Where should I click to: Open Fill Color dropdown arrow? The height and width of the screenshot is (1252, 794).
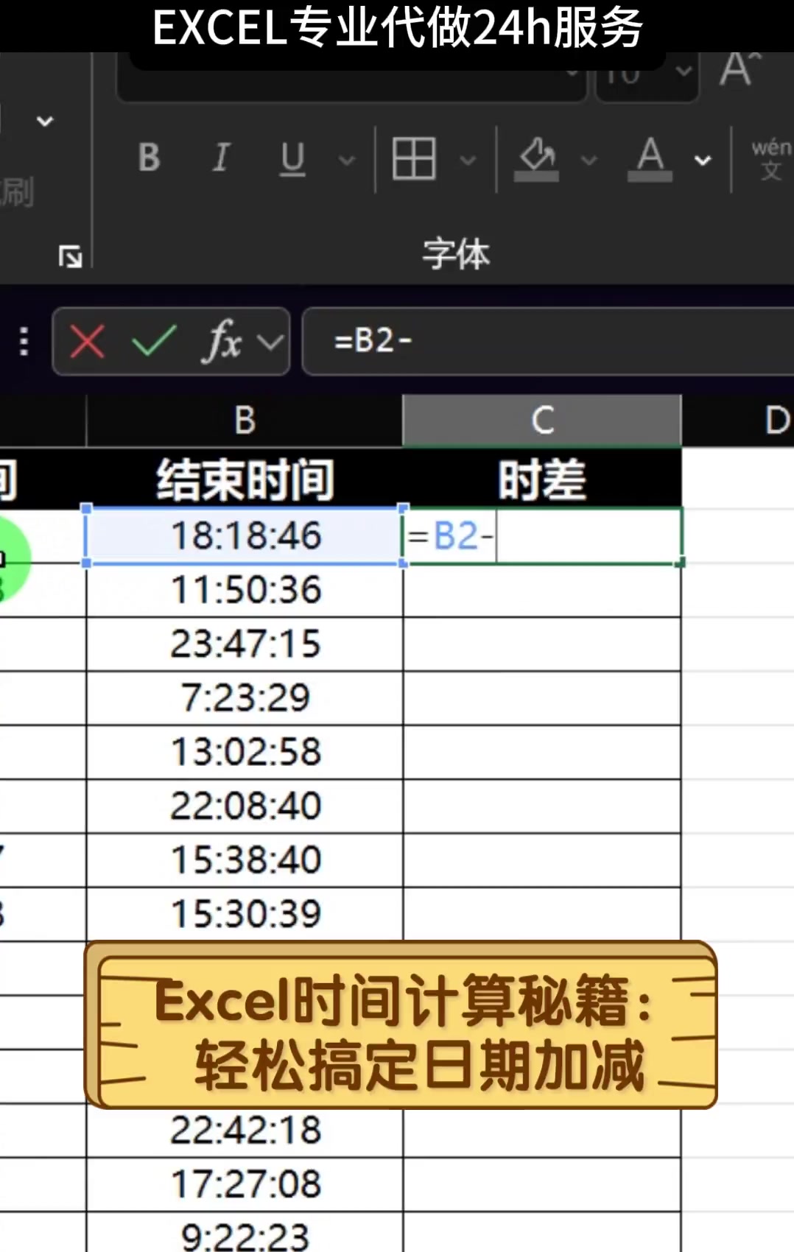pyautogui.click(x=589, y=159)
